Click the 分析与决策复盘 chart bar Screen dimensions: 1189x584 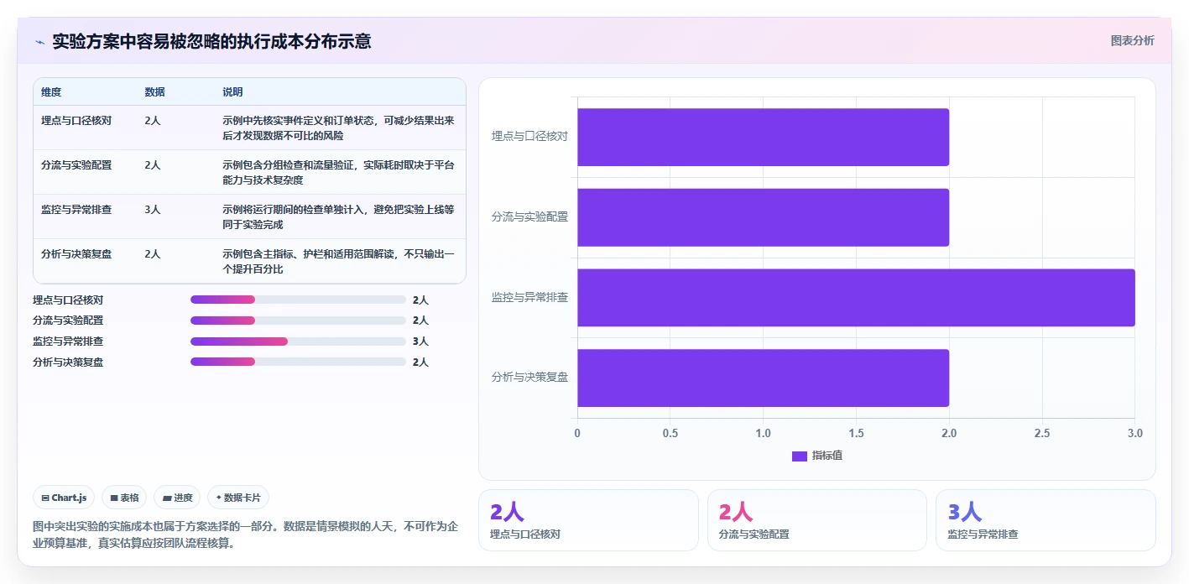point(763,378)
